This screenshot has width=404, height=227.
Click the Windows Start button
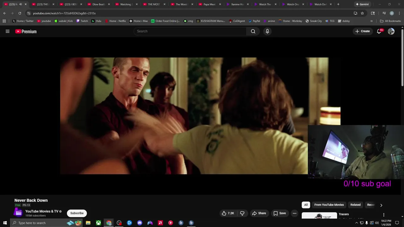point(5,223)
